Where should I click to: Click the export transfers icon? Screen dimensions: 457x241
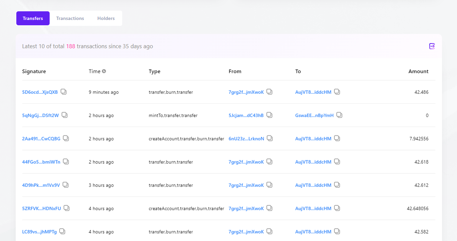(432, 46)
